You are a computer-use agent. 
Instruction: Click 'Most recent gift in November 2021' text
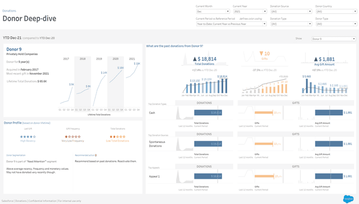(x=27, y=74)
